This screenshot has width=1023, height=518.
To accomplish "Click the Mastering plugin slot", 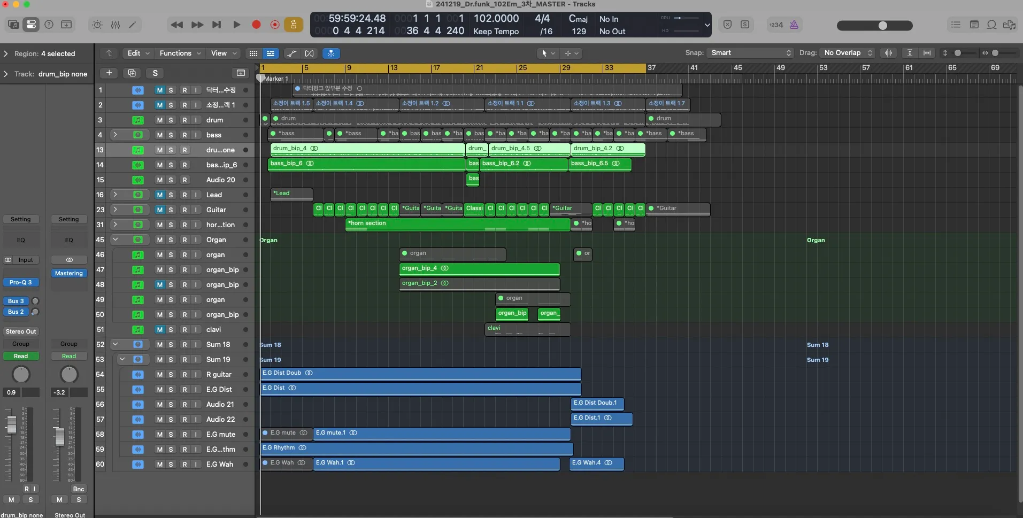I will [x=69, y=273].
